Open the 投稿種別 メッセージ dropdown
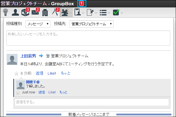The height and width of the screenshot is (117, 176). (38, 24)
